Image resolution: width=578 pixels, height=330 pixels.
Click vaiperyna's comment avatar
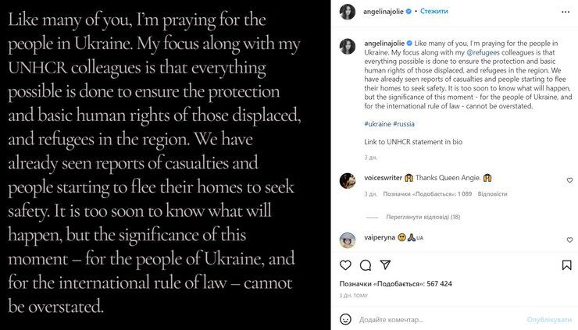click(348, 239)
